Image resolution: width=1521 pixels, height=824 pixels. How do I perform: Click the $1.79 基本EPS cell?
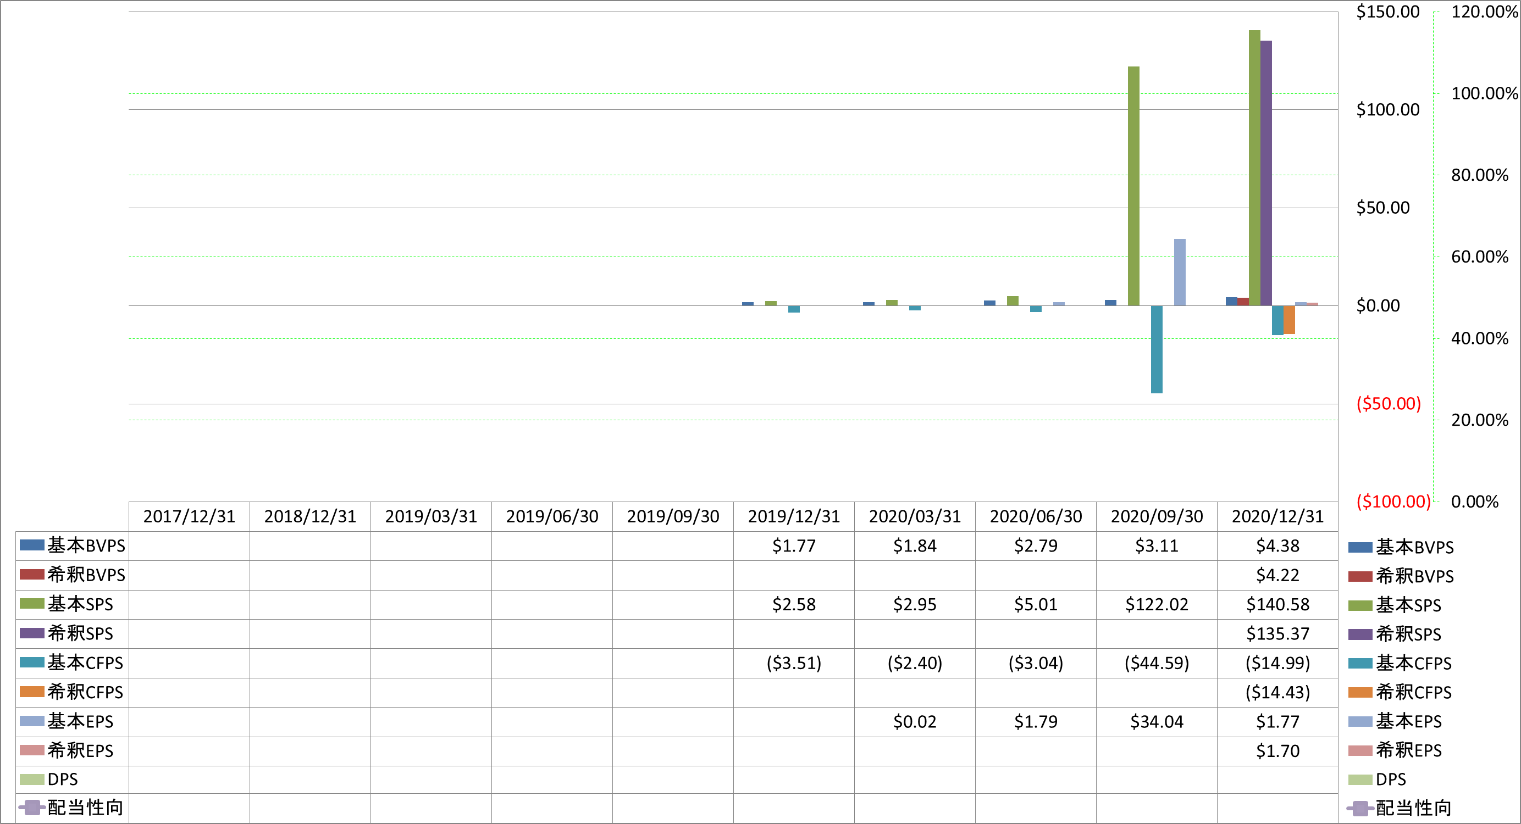coord(1036,722)
